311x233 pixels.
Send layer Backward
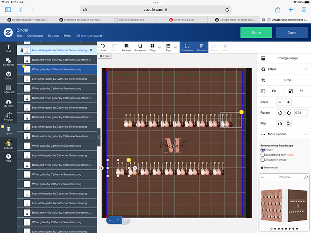point(140,48)
